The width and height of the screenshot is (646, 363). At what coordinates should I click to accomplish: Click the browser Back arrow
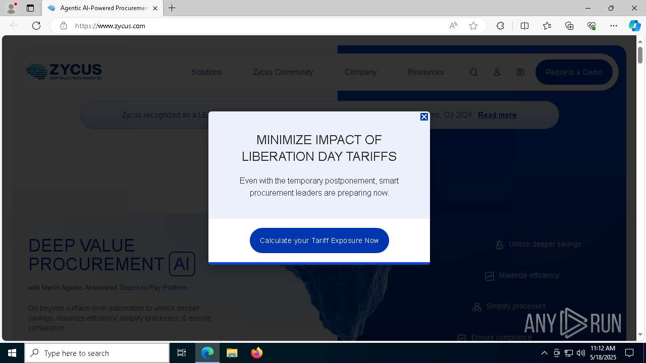point(14,26)
